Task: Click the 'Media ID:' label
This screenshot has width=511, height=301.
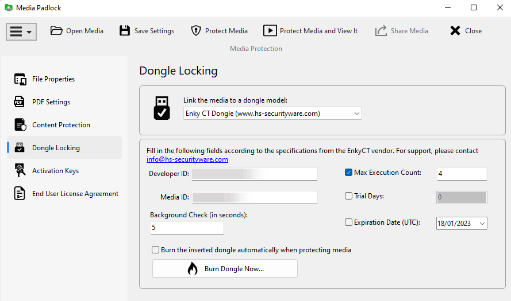Action: point(175,197)
